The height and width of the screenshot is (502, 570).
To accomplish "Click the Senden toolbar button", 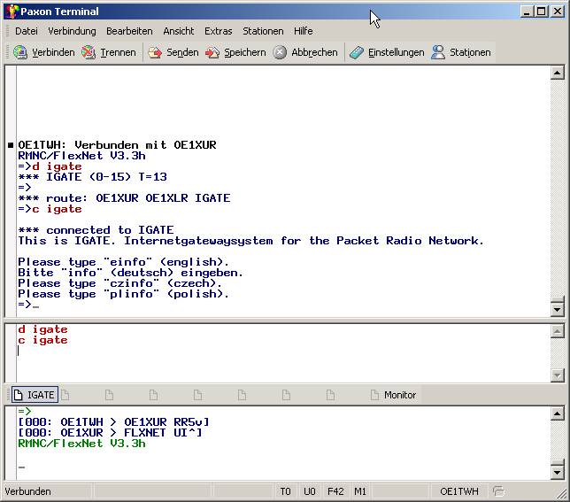I will pyautogui.click(x=173, y=53).
